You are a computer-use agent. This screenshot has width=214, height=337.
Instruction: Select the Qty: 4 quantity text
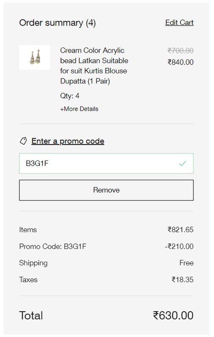point(70,96)
